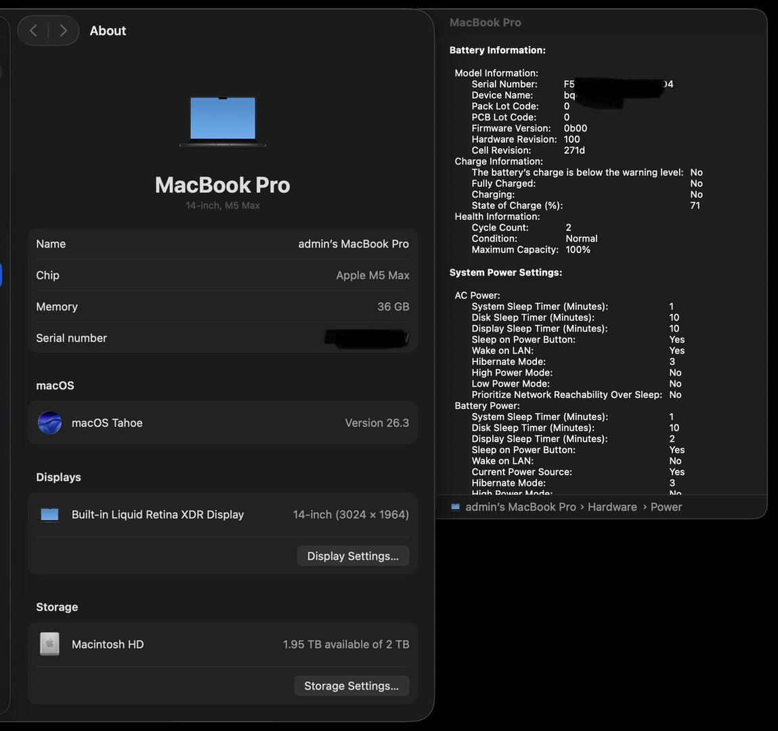Click admin's MacBook Pro in path bar
This screenshot has width=778, height=731.
(x=520, y=507)
